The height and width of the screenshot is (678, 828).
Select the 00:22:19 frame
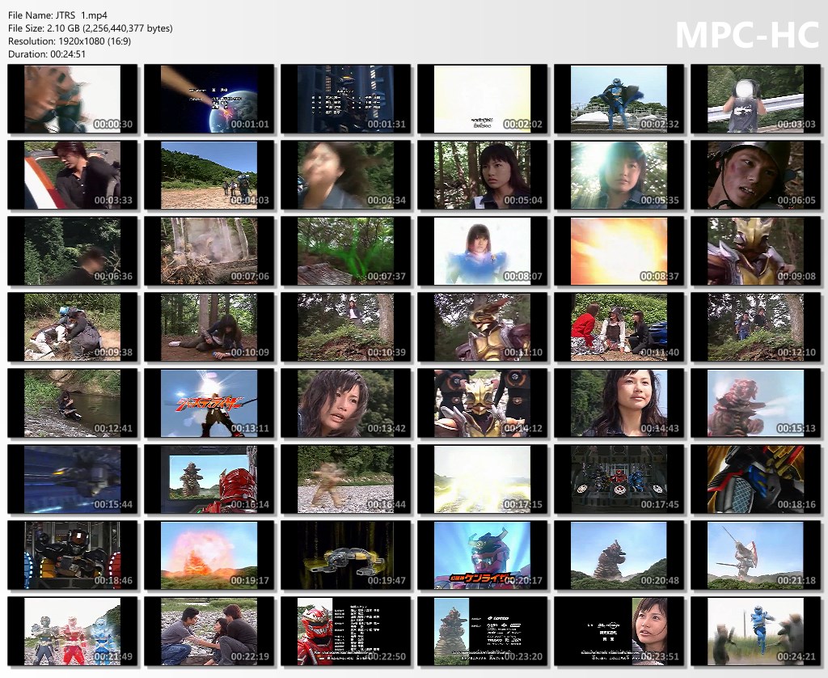coord(209,632)
